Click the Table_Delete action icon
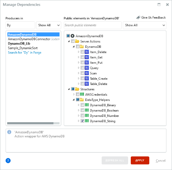172x170 pixels. click(x=87, y=84)
